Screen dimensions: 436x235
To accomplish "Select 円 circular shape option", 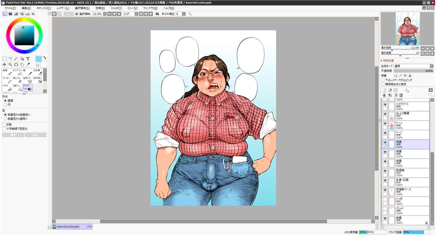I will pyautogui.click(x=7, y=105).
